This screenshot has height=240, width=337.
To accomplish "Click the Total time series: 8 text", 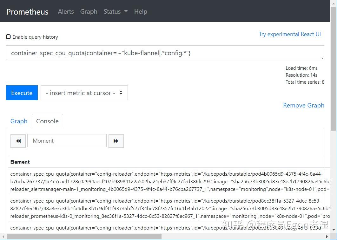I will click(305, 82).
